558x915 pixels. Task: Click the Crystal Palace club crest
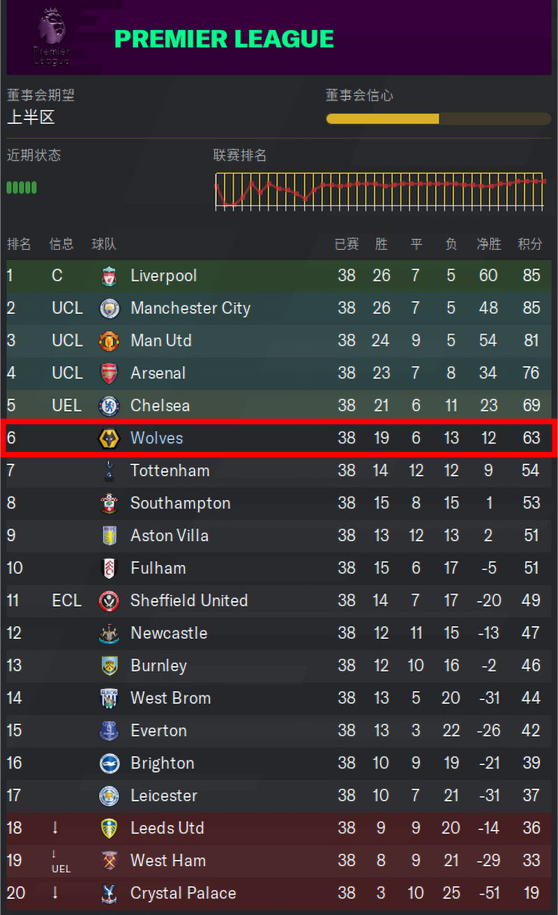109,893
